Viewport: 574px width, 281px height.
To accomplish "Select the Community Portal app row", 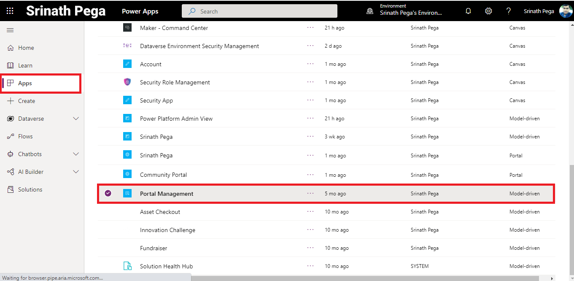I will (x=164, y=174).
